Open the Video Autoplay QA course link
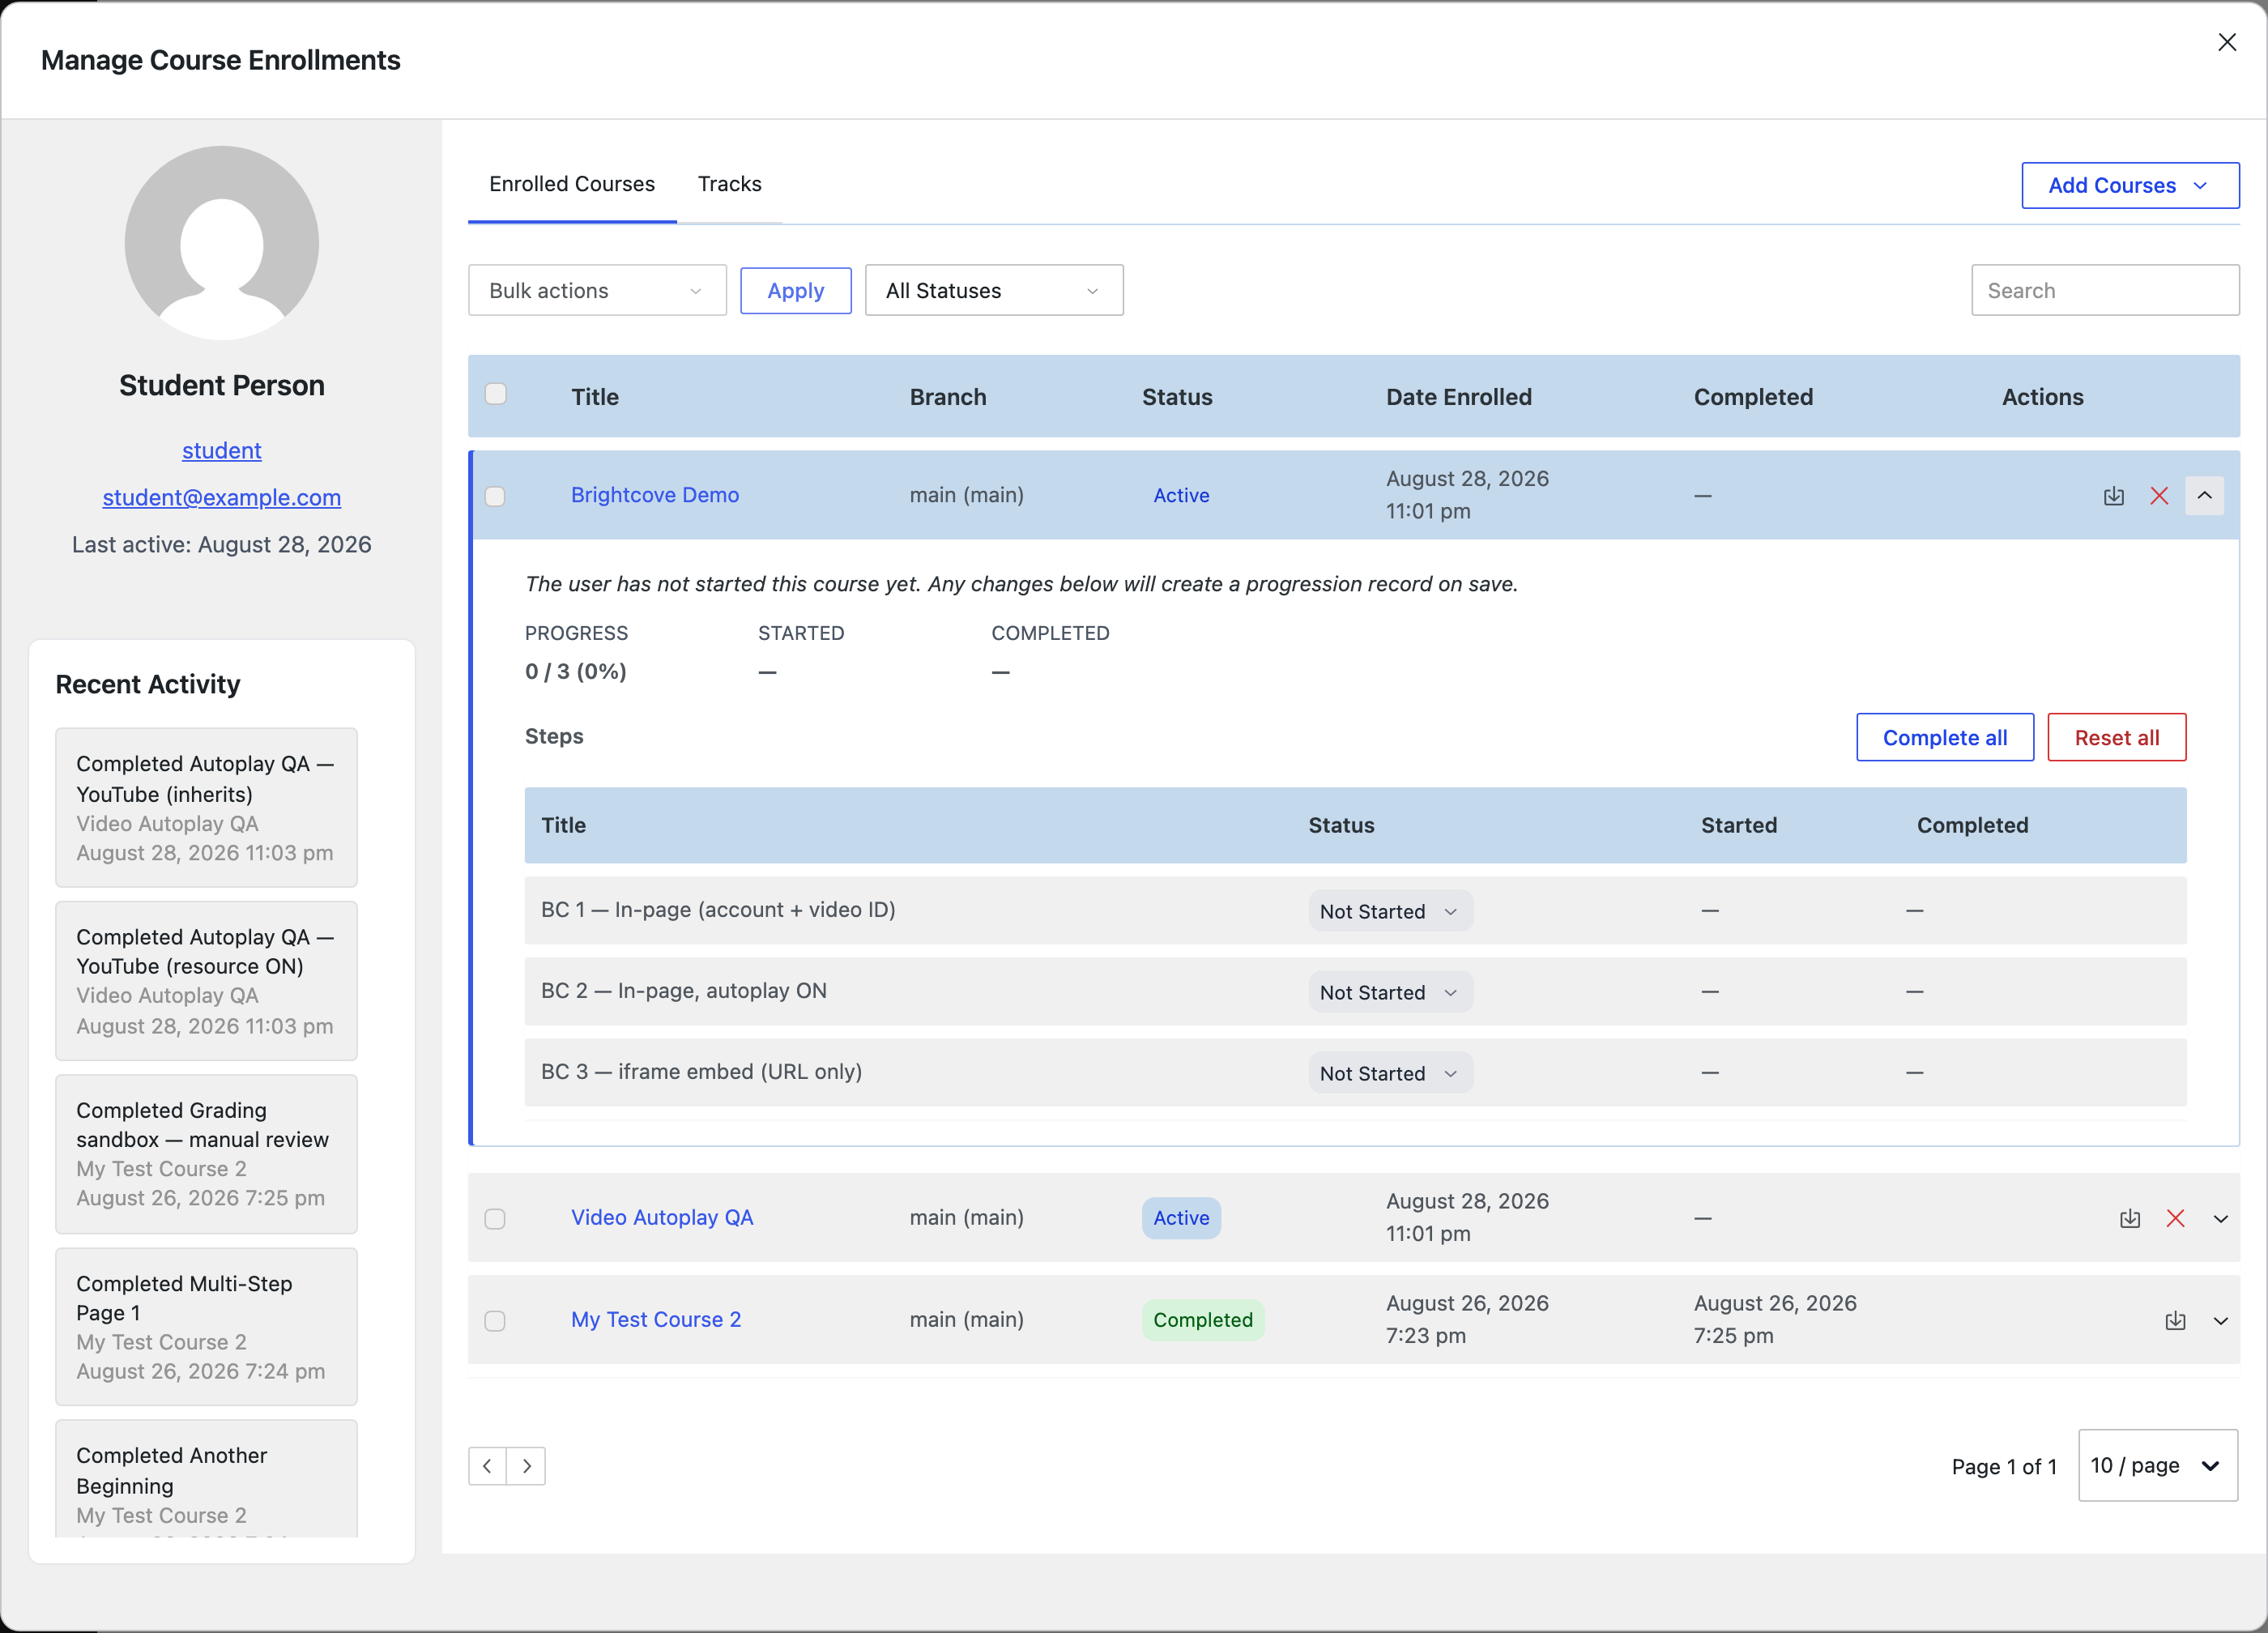The height and width of the screenshot is (1633, 2268). [x=662, y=1217]
